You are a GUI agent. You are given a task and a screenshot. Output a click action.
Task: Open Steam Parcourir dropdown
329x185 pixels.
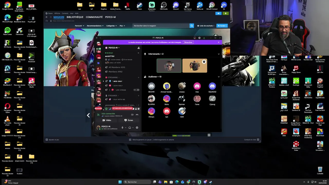(x=79, y=26)
